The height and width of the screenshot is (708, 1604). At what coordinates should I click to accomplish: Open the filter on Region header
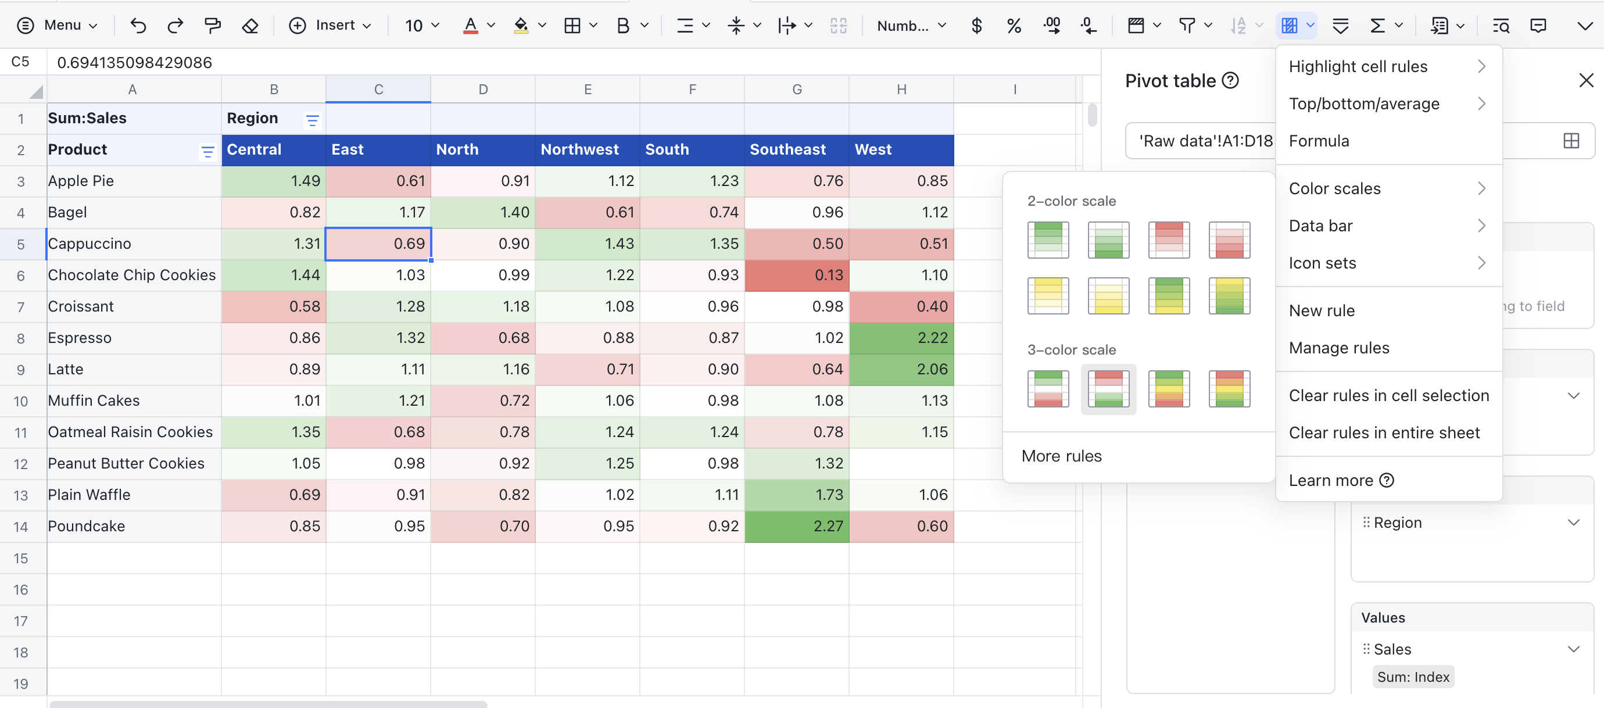(312, 120)
